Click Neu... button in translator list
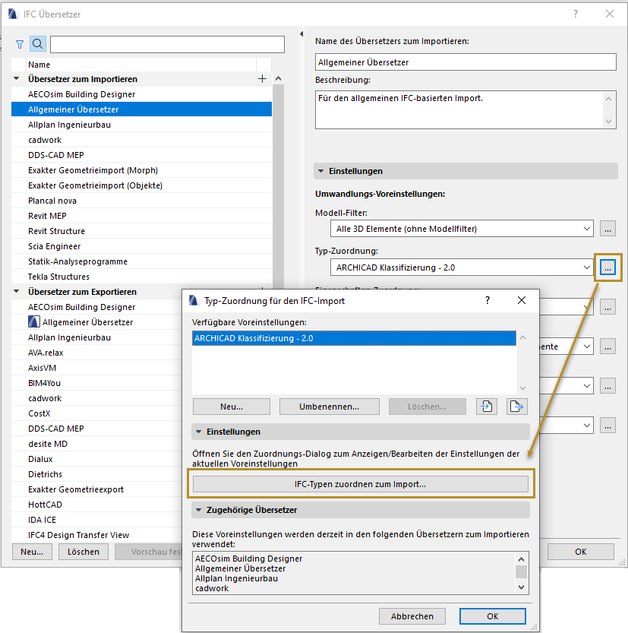 [x=32, y=552]
